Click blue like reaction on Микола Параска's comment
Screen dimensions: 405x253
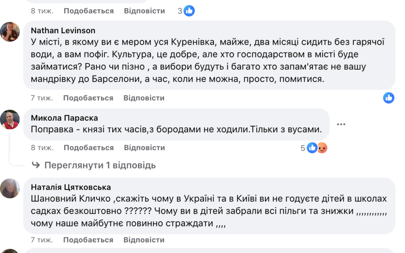[x=312, y=148]
